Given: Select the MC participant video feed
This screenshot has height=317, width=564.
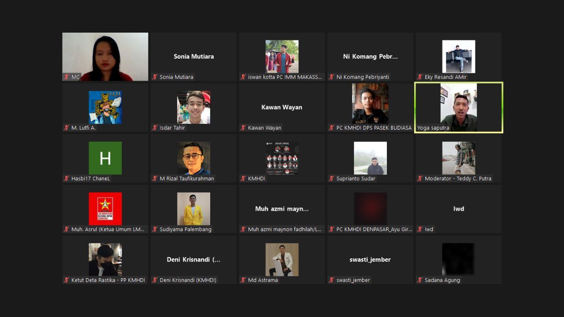Looking at the screenshot, I should tap(105, 56).
